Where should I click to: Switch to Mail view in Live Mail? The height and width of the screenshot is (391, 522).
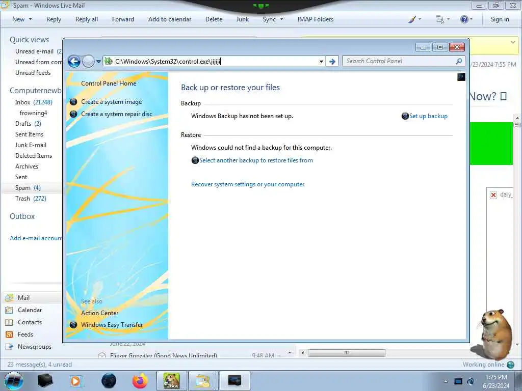tap(23, 297)
